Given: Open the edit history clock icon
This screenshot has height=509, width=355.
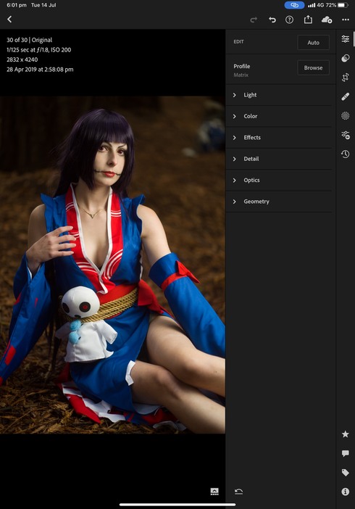Looking at the screenshot, I should point(346,154).
